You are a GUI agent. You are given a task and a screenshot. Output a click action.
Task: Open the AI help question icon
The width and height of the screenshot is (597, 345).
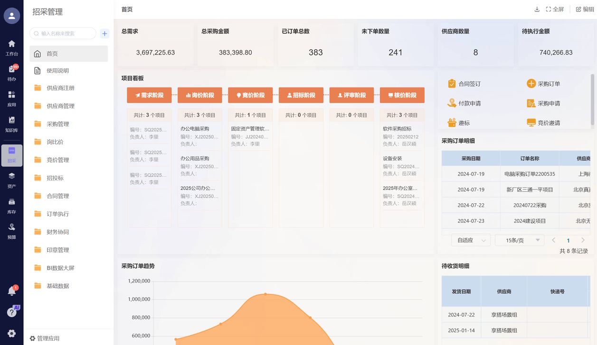tap(12, 312)
